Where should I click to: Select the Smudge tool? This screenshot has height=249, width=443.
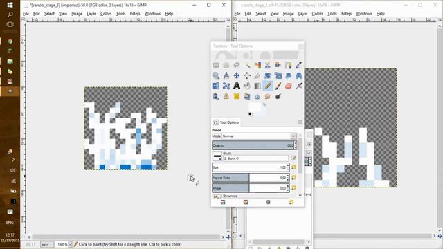tap(268, 97)
